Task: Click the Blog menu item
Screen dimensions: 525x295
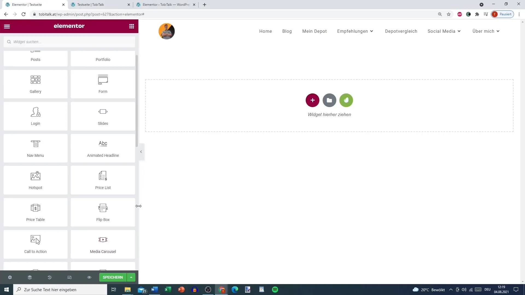Action: (287, 31)
